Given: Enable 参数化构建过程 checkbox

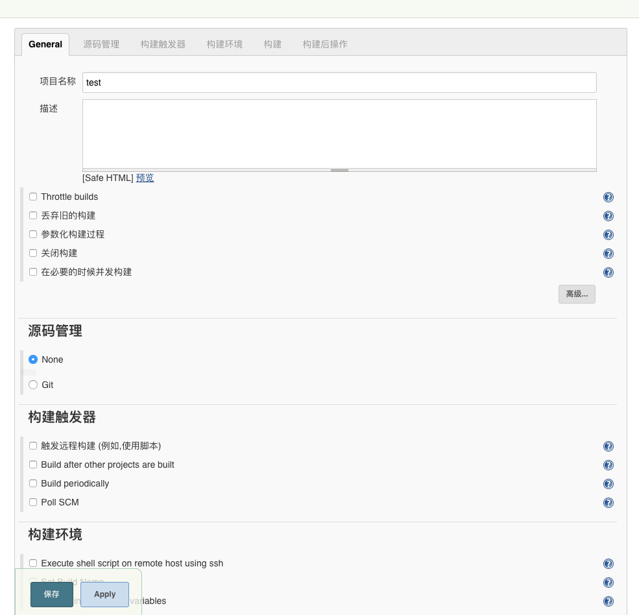Looking at the screenshot, I should coord(33,234).
